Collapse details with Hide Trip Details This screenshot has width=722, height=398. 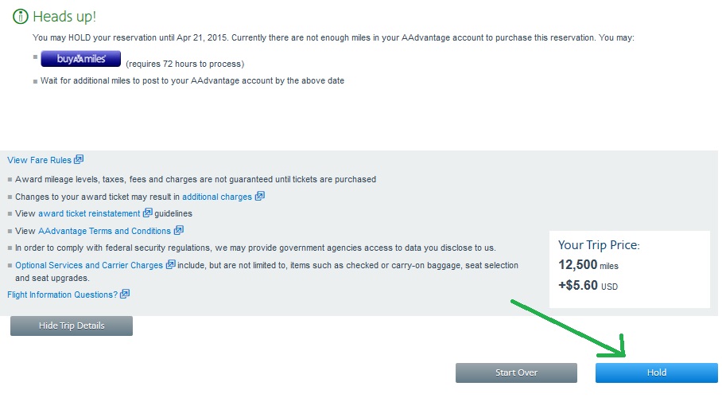[72, 326]
